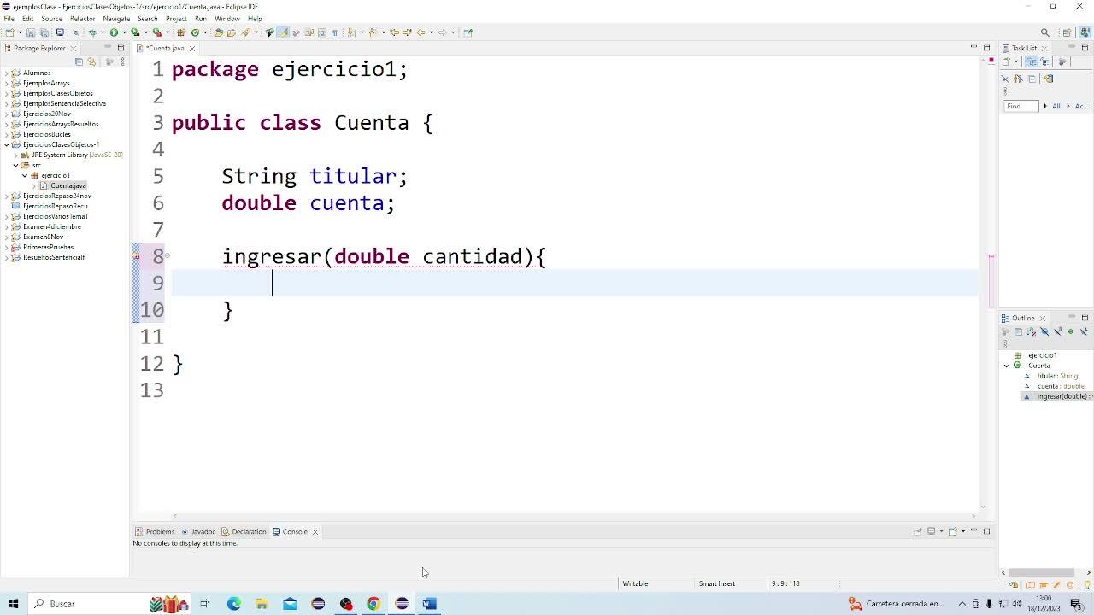The width and height of the screenshot is (1094, 615).
Task: Toggle Mark Occurrences in the main toolbar
Action: point(282,32)
